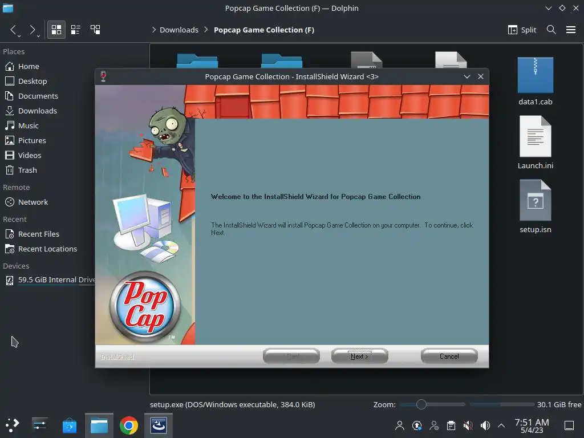Minimize the InstallShield Wizard window
Viewport: 584px width, 438px height.
point(467,77)
